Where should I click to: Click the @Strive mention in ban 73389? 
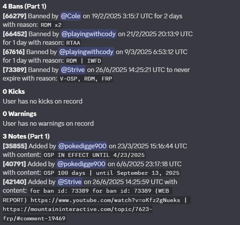(x=73, y=70)
